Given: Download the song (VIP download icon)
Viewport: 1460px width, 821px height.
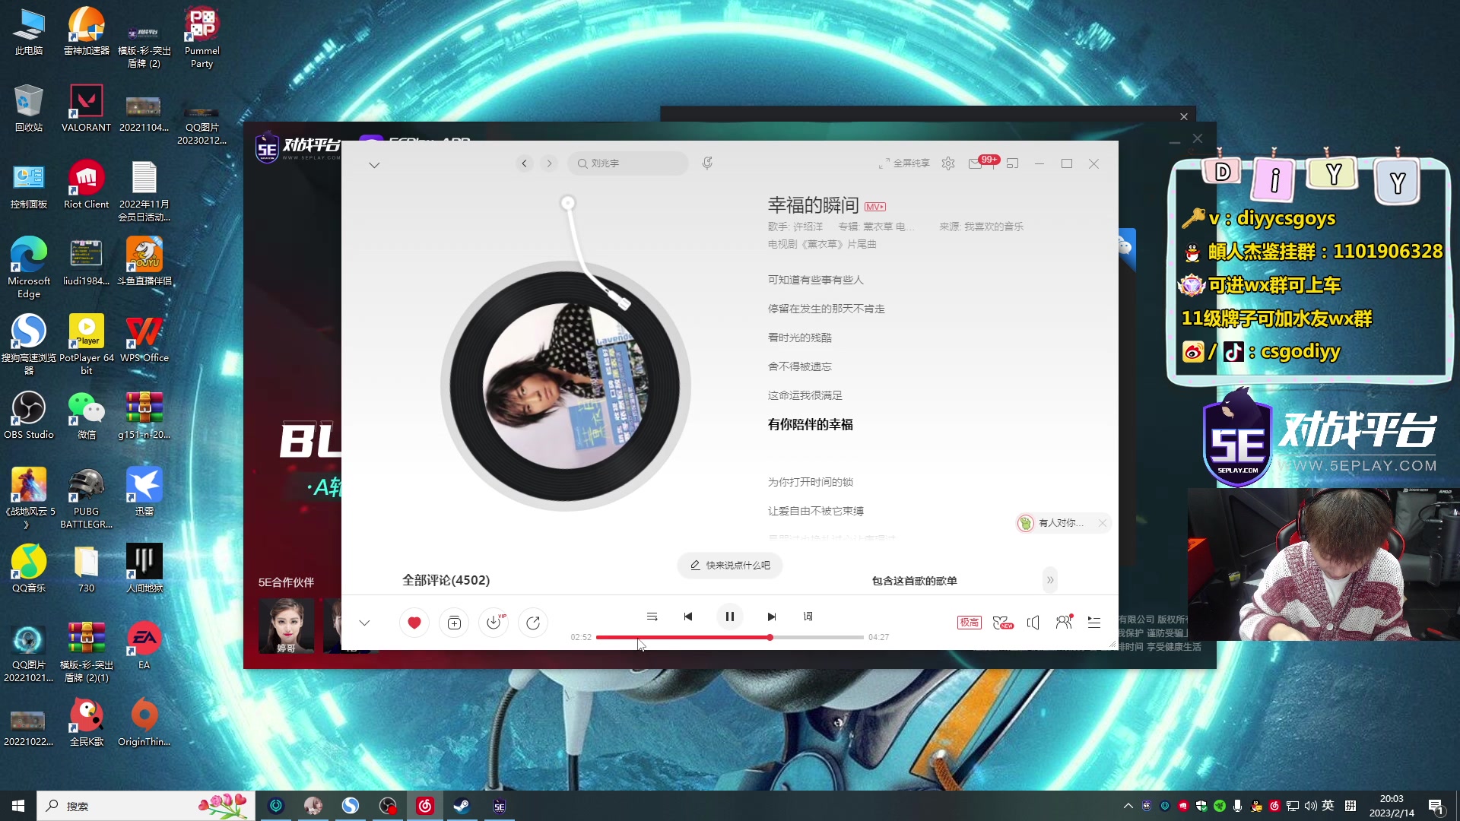Looking at the screenshot, I should tap(494, 623).
